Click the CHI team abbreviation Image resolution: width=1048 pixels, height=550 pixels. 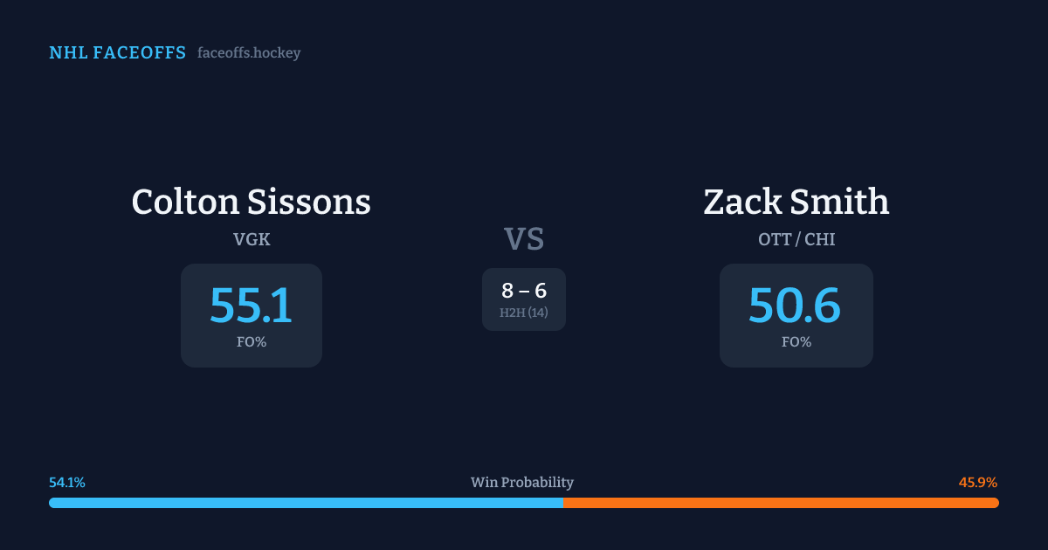[820, 239]
